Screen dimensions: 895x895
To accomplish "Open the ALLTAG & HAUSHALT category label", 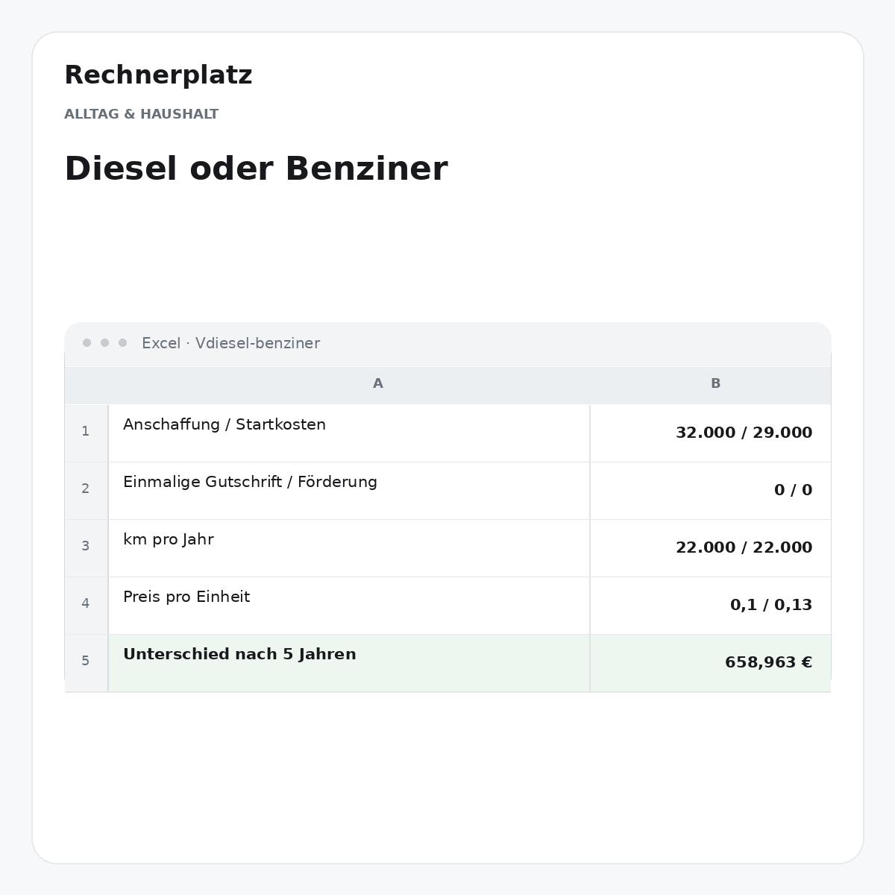I will click(x=141, y=114).
